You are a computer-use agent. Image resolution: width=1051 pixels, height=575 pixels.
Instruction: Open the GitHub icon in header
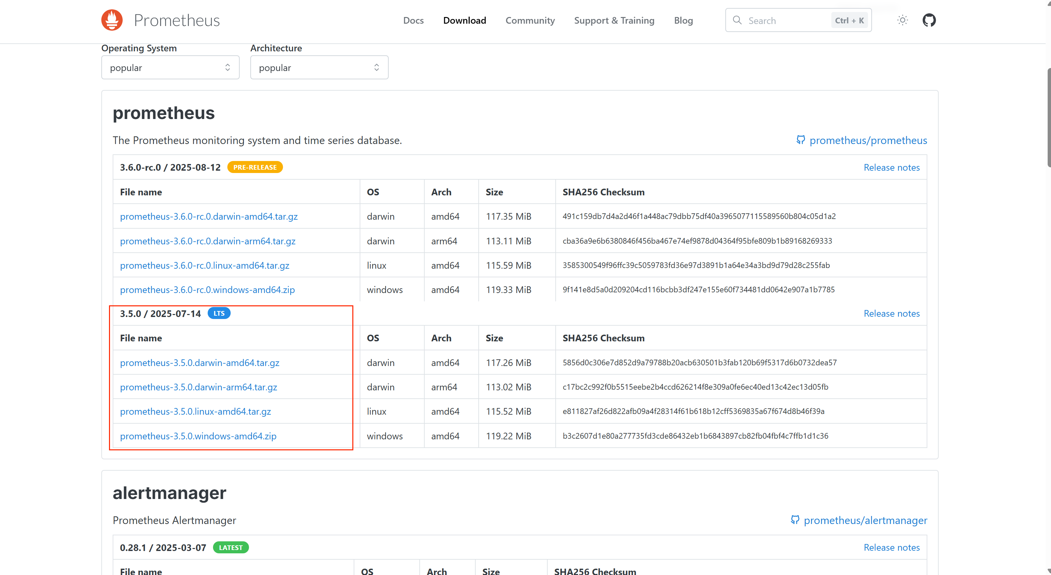pos(929,20)
